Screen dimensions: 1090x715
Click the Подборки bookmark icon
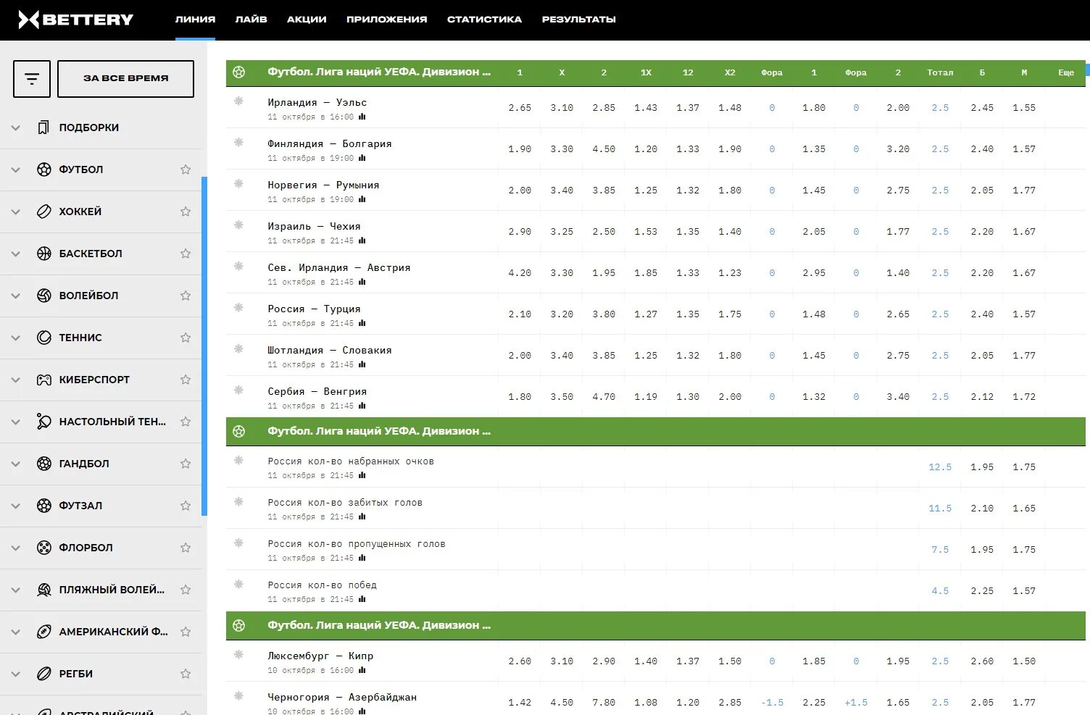[43, 127]
